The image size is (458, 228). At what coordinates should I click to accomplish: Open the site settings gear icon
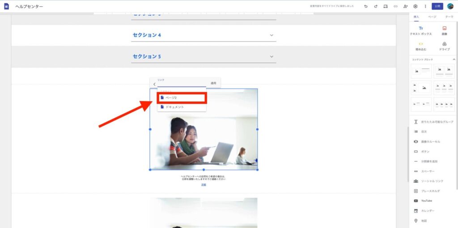pos(415,6)
